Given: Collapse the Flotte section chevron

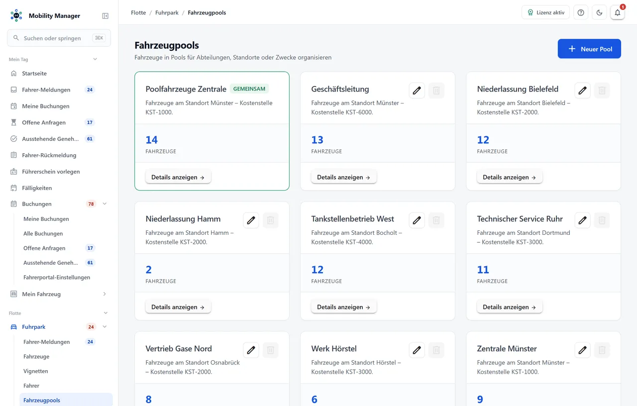Looking at the screenshot, I should pos(106,313).
